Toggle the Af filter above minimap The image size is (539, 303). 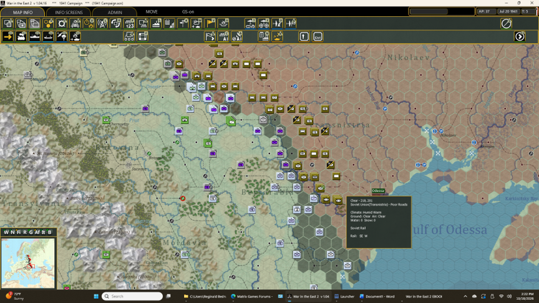pos(37,232)
